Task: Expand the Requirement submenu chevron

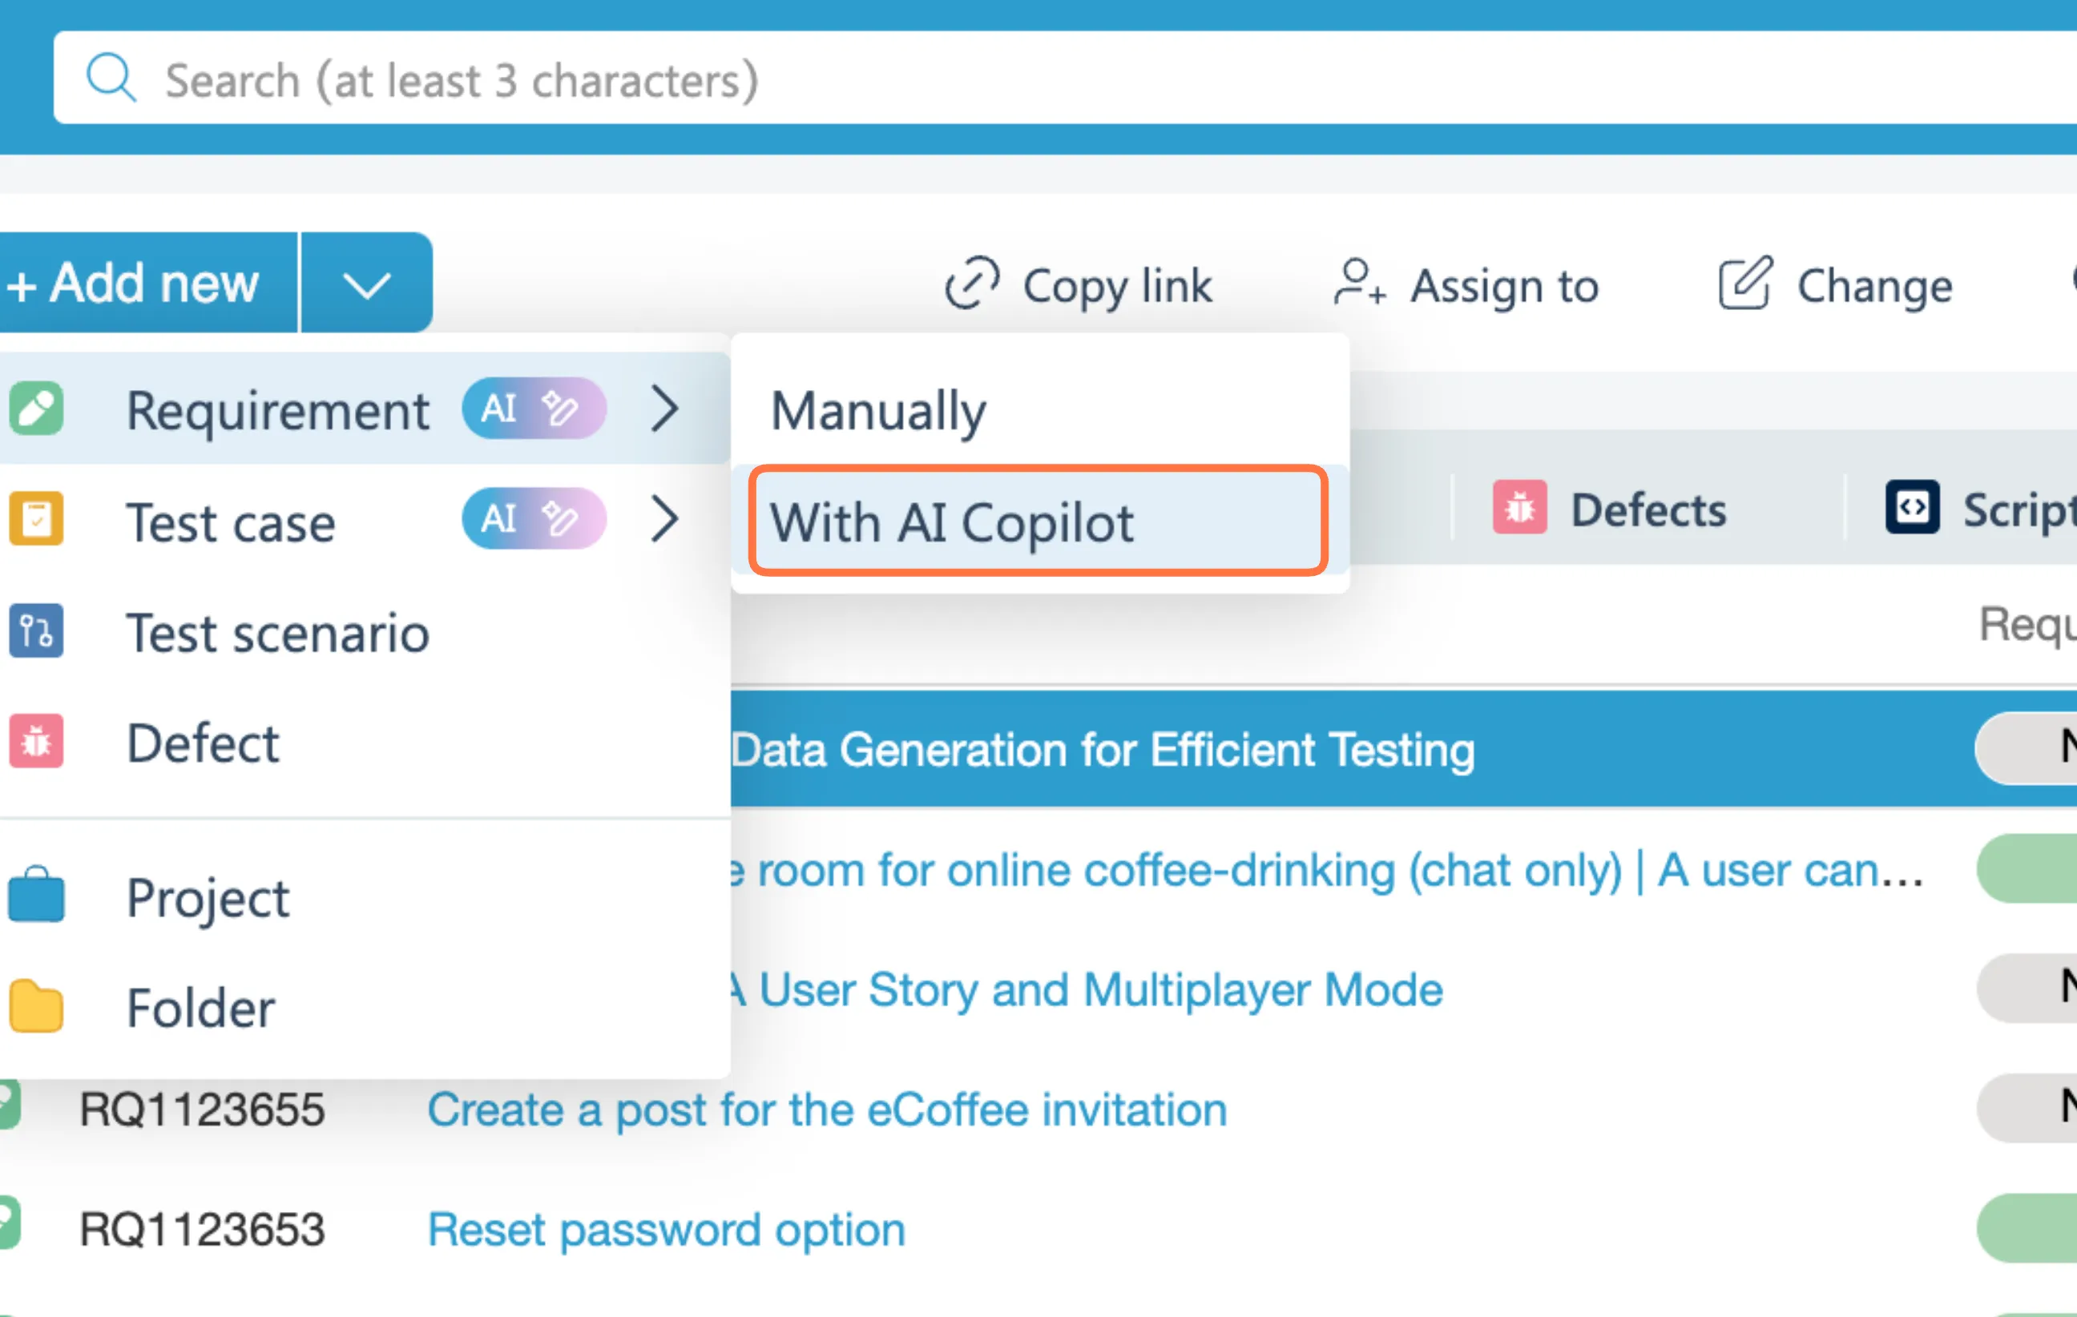Action: coord(664,409)
